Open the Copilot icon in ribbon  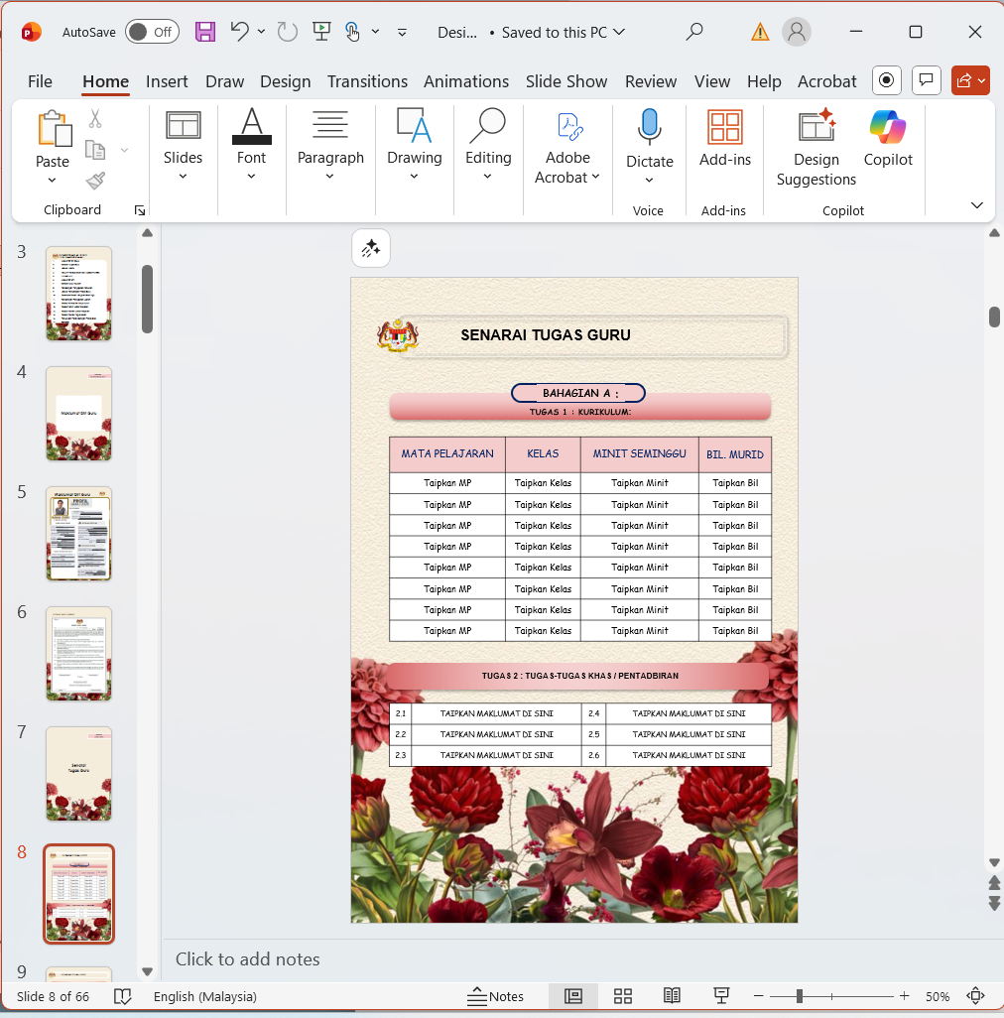tap(887, 139)
